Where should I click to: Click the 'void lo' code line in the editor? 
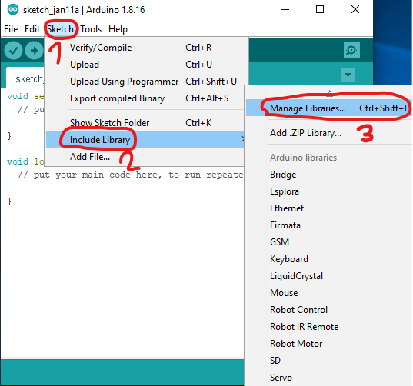click(x=25, y=161)
